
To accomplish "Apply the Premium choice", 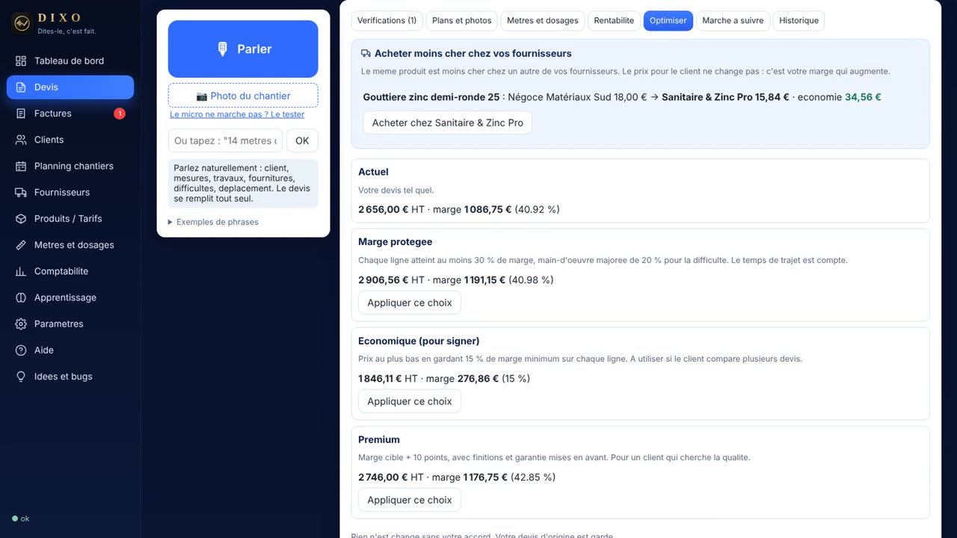I will pyautogui.click(x=410, y=500).
